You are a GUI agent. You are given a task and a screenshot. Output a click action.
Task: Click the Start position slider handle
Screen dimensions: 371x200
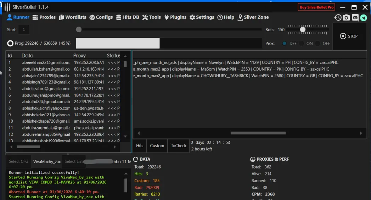point(79,29)
